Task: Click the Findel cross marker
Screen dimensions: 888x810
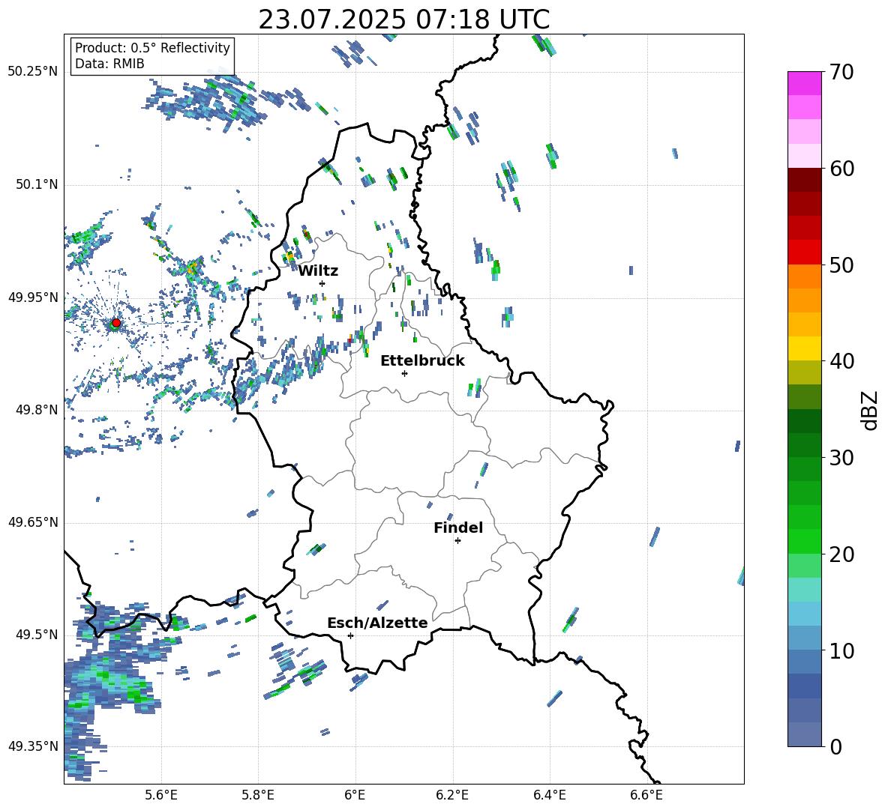Action: (x=457, y=541)
